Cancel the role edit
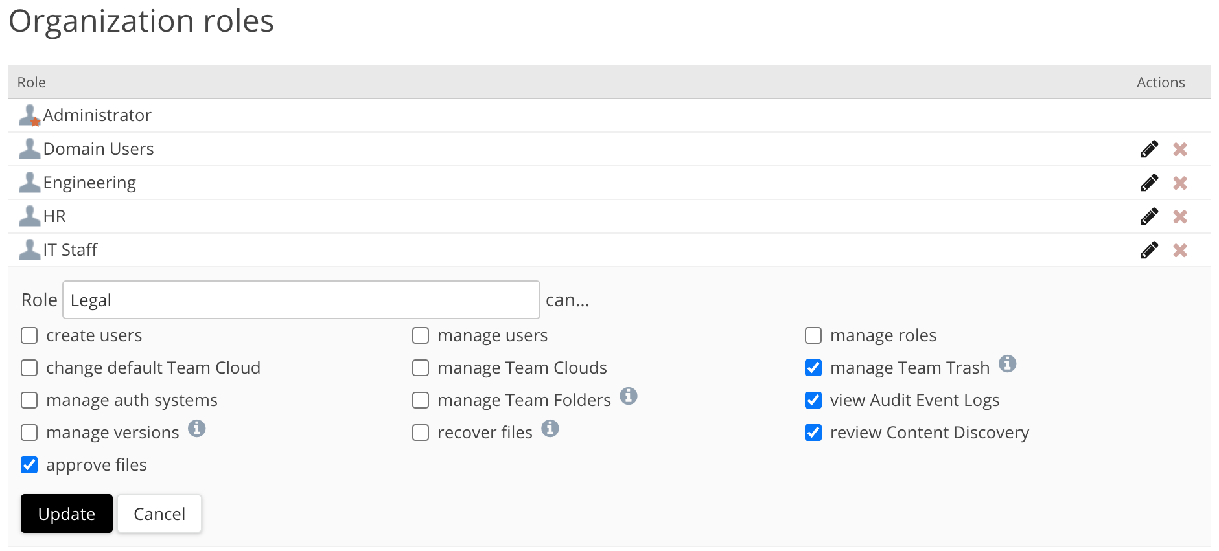Image resolution: width=1219 pixels, height=551 pixels. coord(159,514)
